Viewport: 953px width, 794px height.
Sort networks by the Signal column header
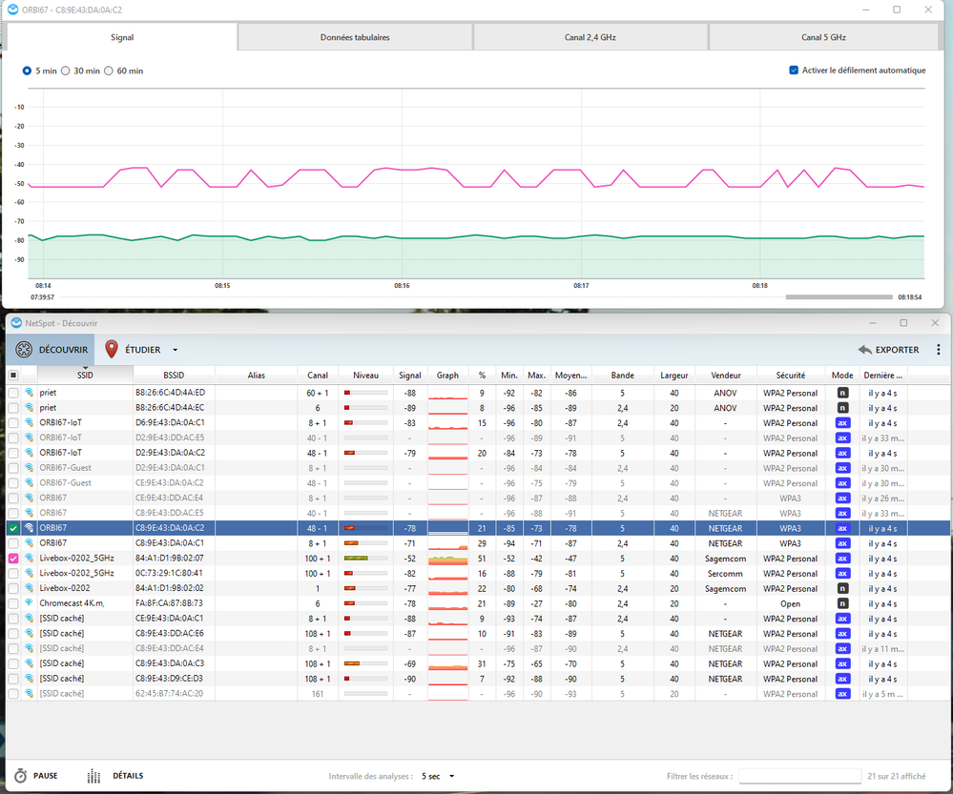(409, 376)
